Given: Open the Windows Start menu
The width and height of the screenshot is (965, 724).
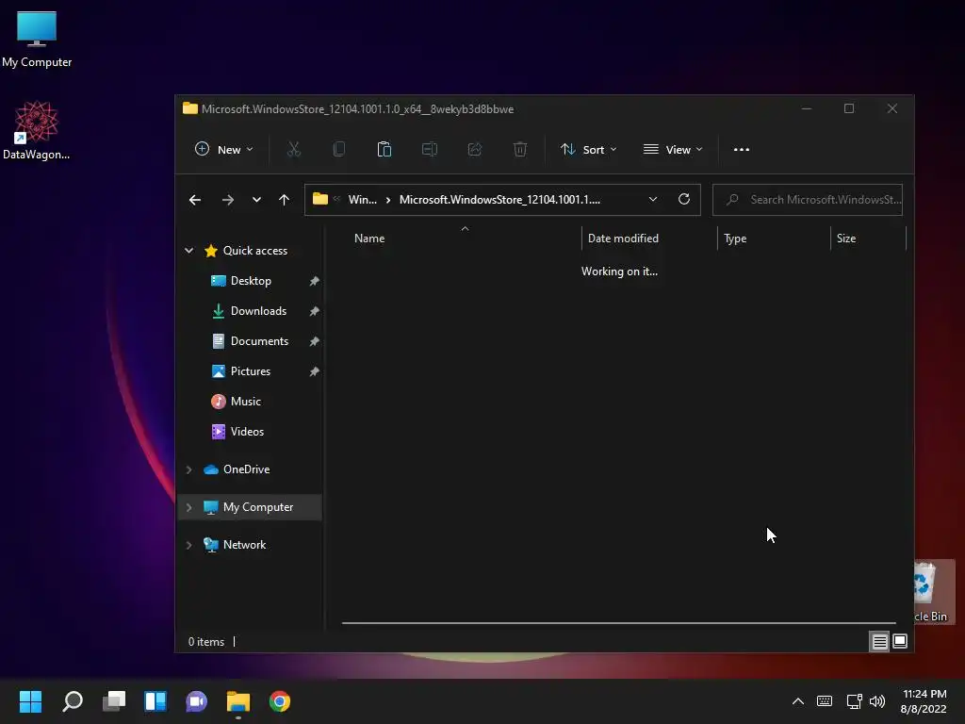Looking at the screenshot, I should (30, 701).
